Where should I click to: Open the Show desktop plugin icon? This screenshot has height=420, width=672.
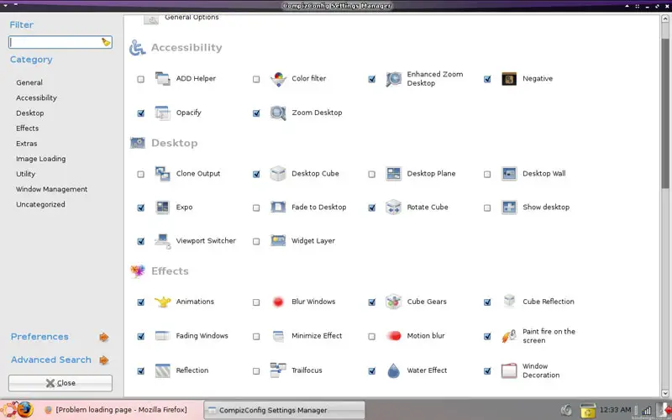point(509,207)
